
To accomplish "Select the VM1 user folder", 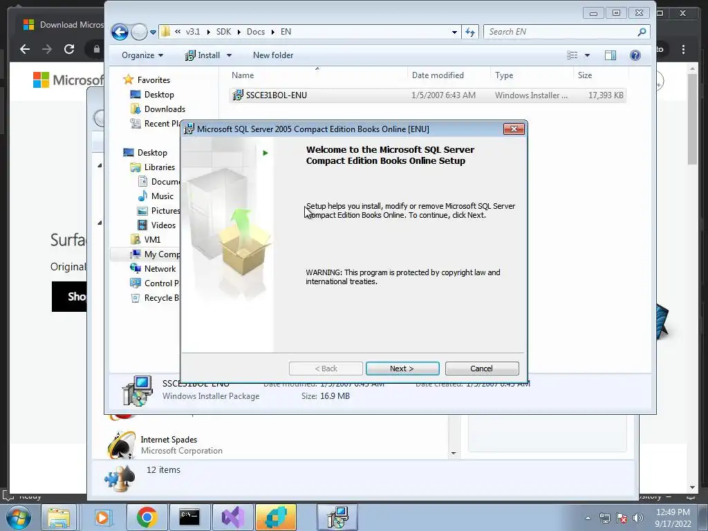I will pyautogui.click(x=152, y=239).
